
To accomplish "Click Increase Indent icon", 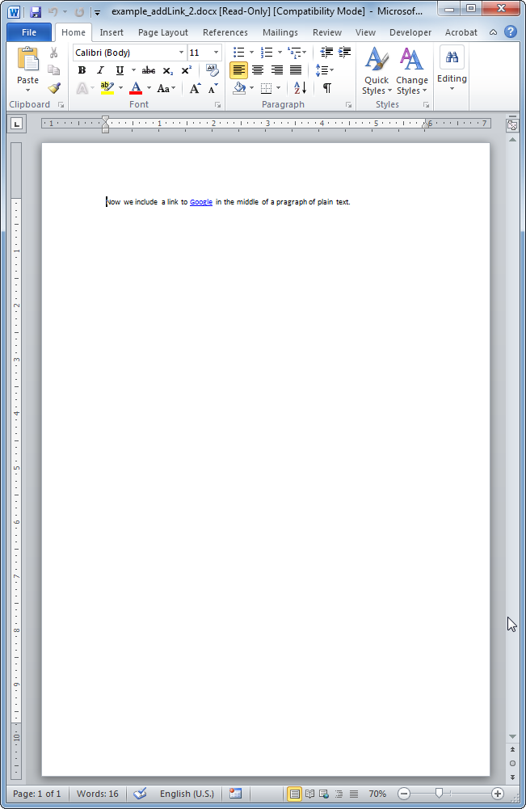I will pyautogui.click(x=344, y=52).
